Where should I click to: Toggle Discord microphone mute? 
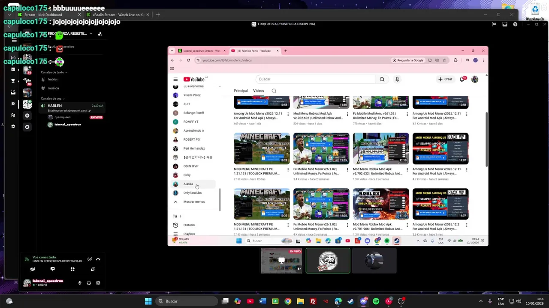[x=79, y=283]
